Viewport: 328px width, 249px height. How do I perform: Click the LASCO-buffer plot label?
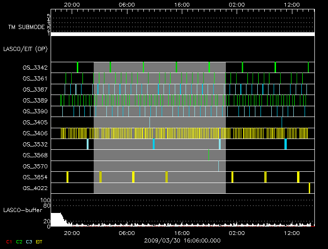(22, 210)
